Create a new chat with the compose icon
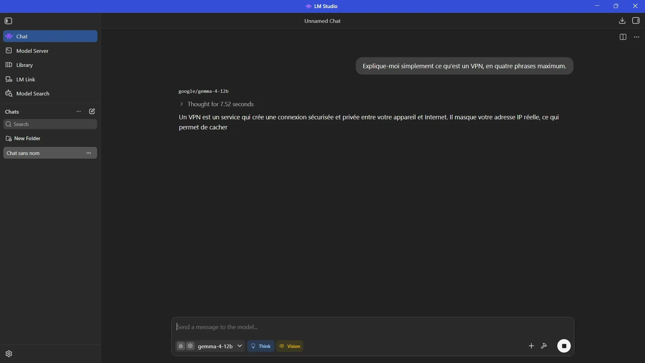Image resolution: width=645 pixels, height=363 pixels. click(x=92, y=112)
